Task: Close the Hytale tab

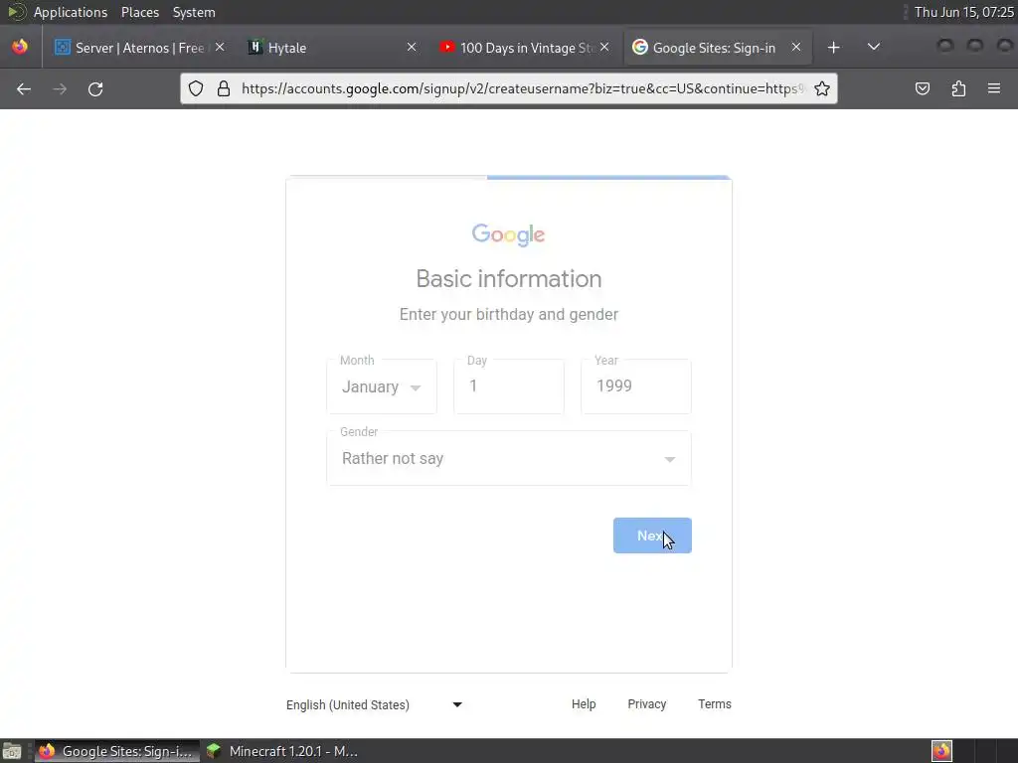Action: point(412,47)
